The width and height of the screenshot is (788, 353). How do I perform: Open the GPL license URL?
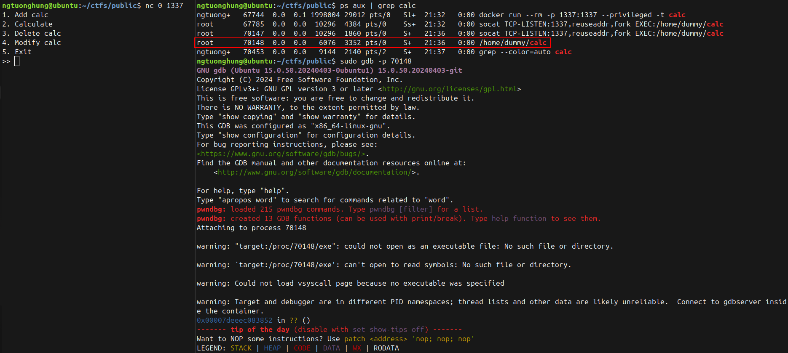coord(449,89)
